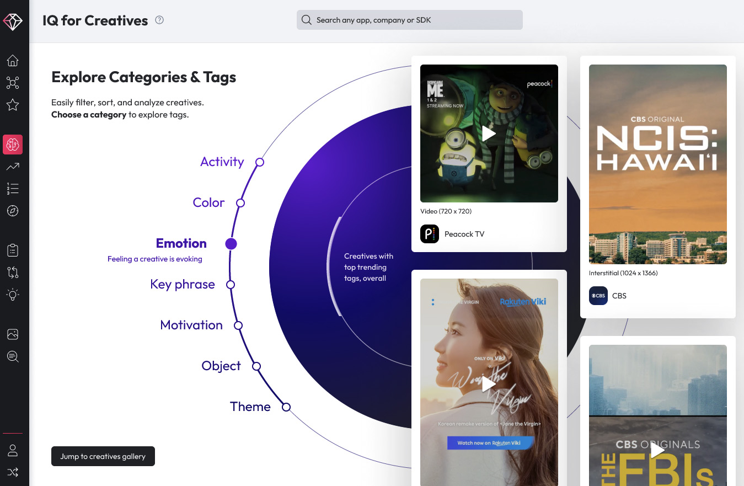The height and width of the screenshot is (486, 744).
Task: Choose the Activity category label
Action: click(x=222, y=162)
